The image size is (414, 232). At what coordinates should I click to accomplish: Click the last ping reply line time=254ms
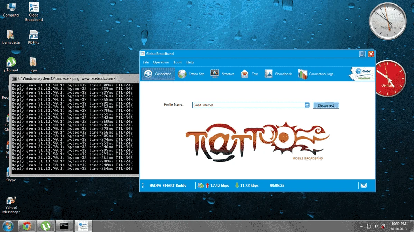click(x=72, y=169)
